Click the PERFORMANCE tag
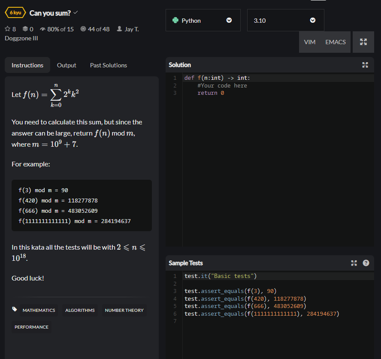Screen dimensions: 381x359 [32, 327]
